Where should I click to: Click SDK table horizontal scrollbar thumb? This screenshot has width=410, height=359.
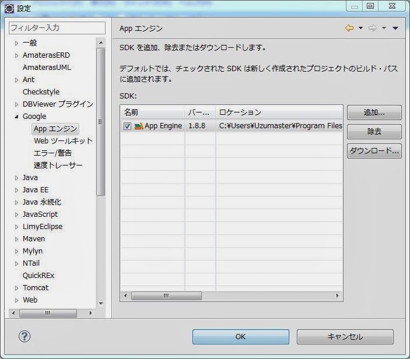click(x=166, y=295)
